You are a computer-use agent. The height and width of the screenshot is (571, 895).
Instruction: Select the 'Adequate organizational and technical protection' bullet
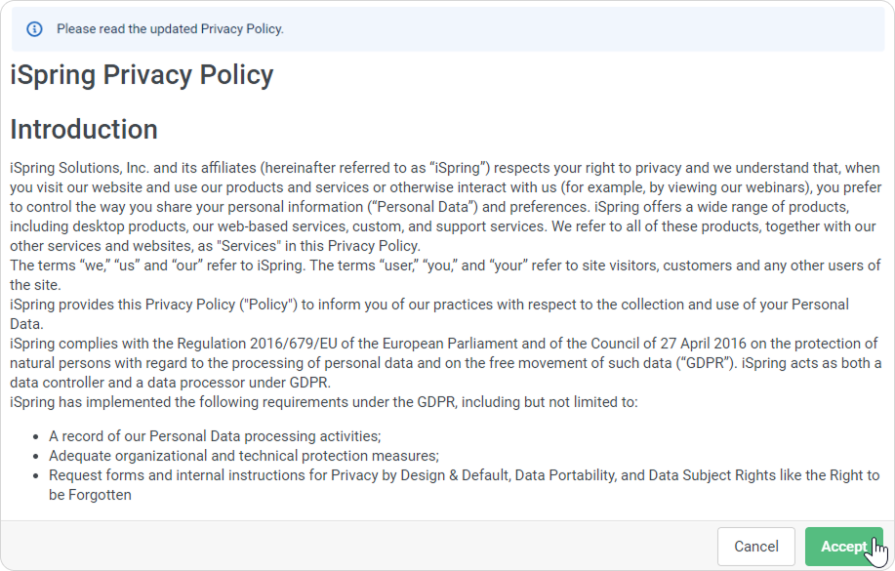point(244,456)
